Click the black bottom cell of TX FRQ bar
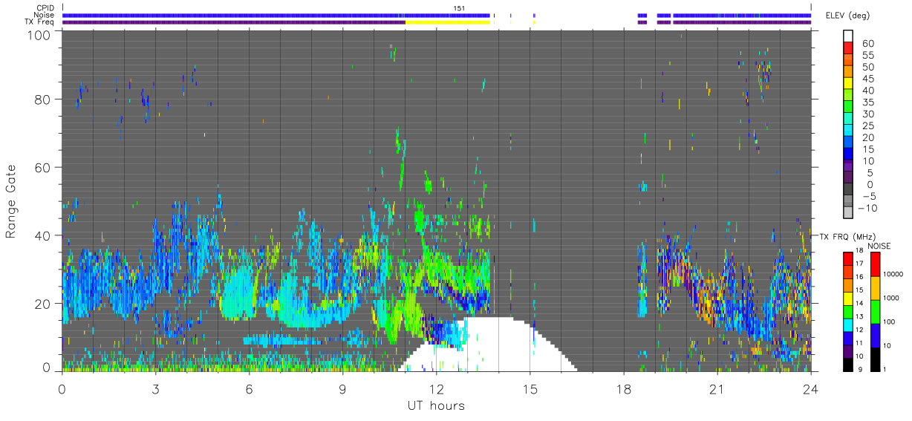The image size is (912, 421). (849, 364)
